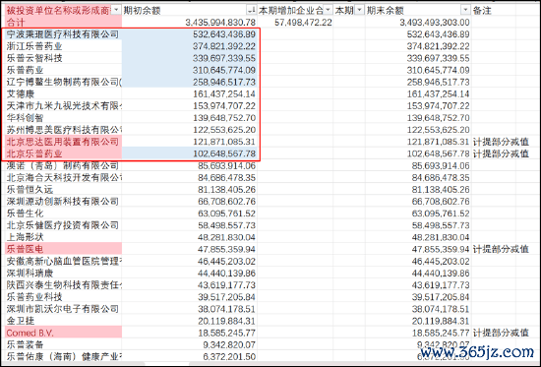Select 期末余额 cell of 金卫捷
The height and width of the screenshot is (367, 541).
pos(418,321)
